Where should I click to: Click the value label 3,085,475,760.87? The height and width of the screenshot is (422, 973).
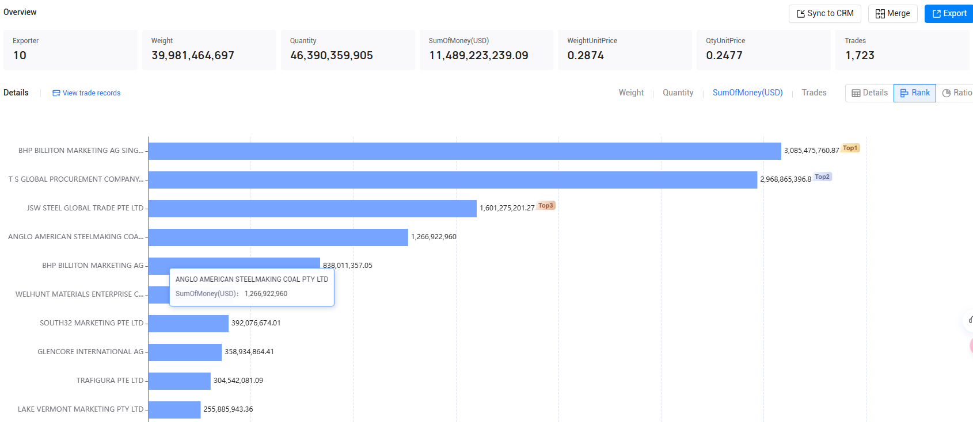click(x=812, y=151)
